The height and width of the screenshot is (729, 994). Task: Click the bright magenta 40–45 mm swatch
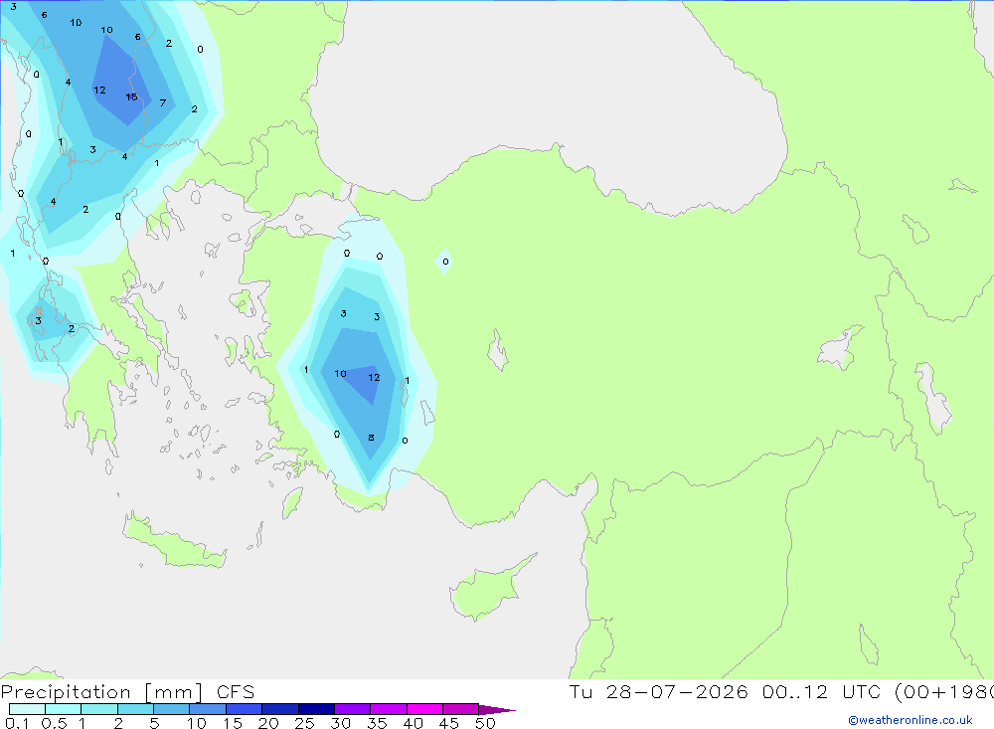pyautogui.click(x=424, y=709)
